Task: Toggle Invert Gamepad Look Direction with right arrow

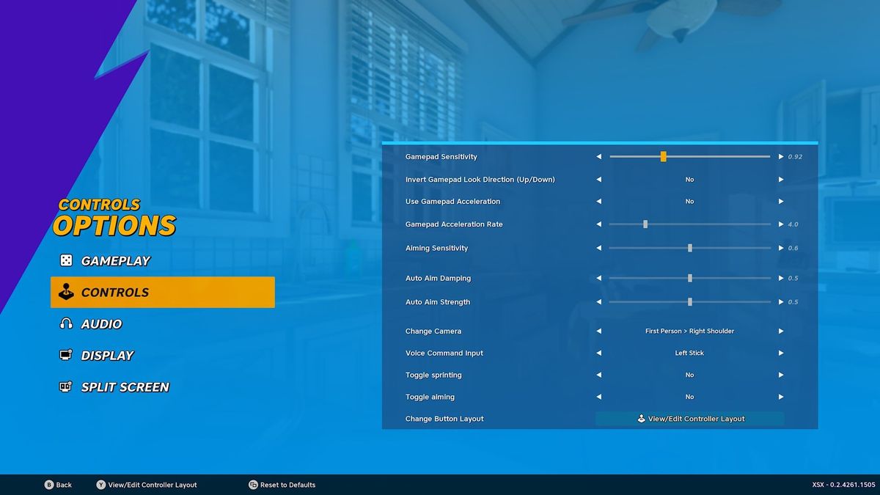Action: (x=781, y=180)
